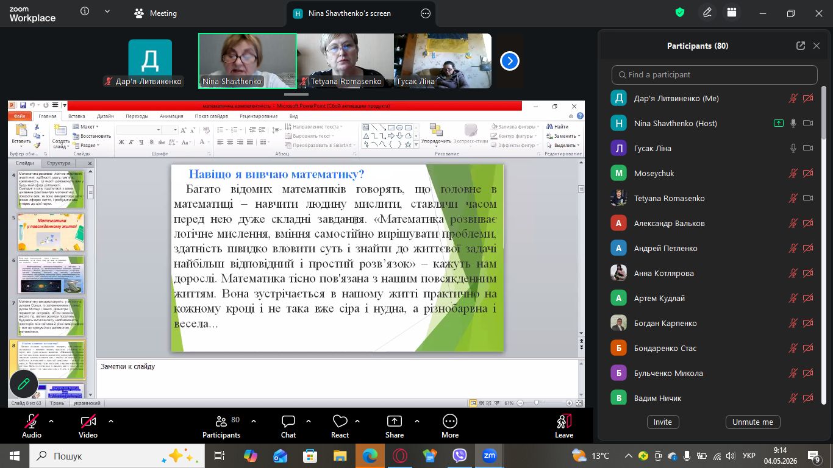Toggle Participants panel button
The height and width of the screenshot is (468, 833).
pyautogui.click(x=221, y=426)
